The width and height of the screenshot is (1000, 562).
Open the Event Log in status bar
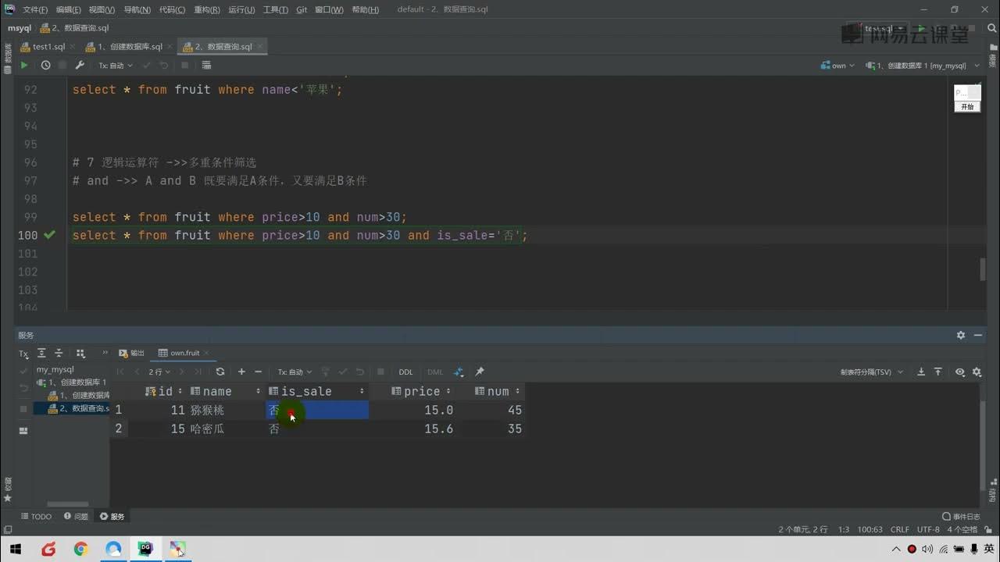pos(961,517)
